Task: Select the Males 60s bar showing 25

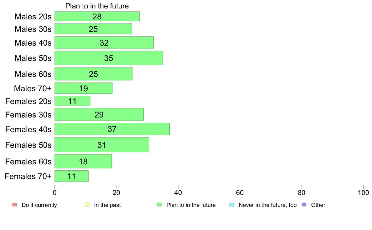Action: click(x=94, y=74)
